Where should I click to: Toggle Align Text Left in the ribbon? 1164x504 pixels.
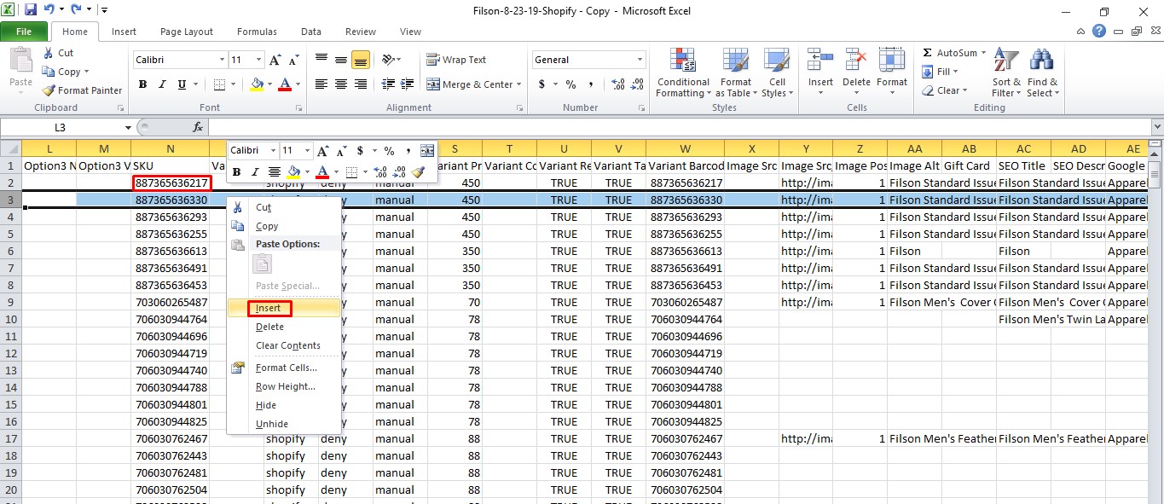pyautogui.click(x=321, y=84)
